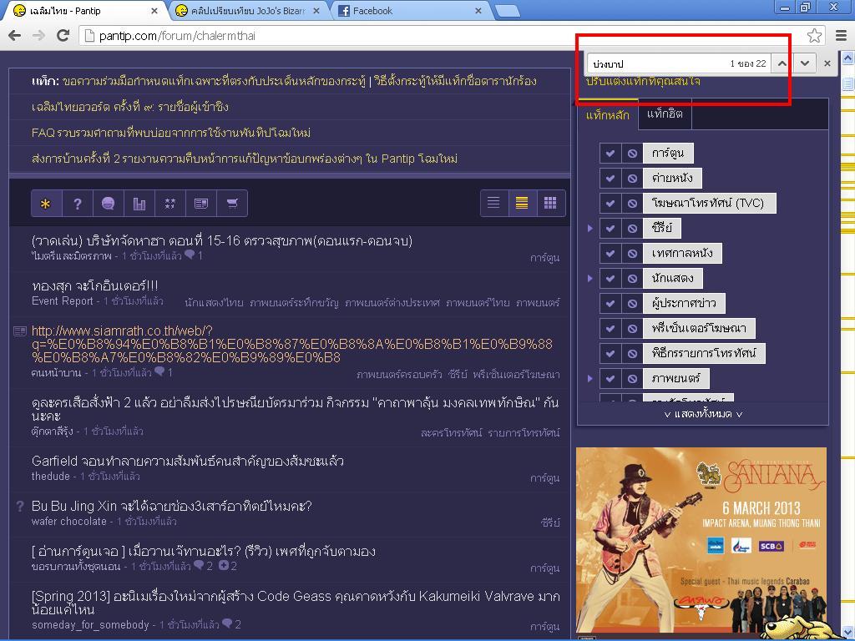Filter topics by poll chart type
855x641 pixels.
point(139,204)
